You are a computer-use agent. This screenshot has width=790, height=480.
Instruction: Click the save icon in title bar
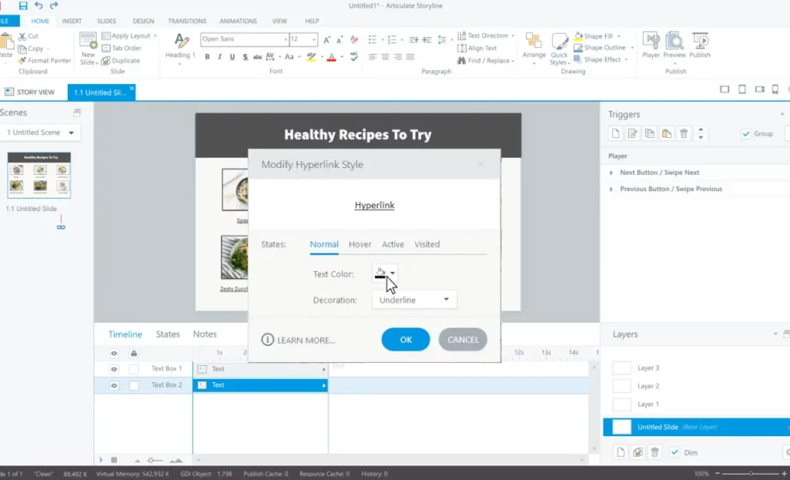pyautogui.click(x=23, y=5)
